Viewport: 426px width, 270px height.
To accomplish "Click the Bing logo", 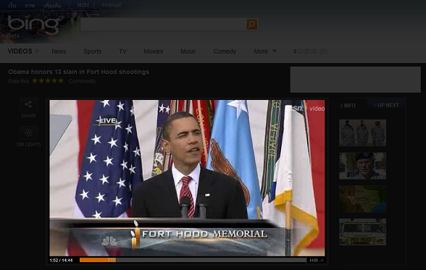I will [33, 25].
